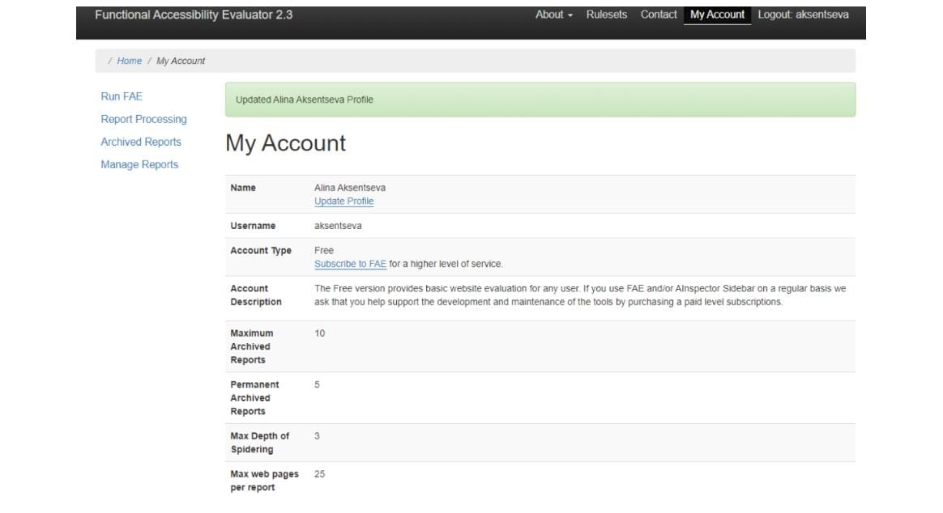Select the My Account navbar tab
Viewport: 943px width, 513px height.
point(717,15)
